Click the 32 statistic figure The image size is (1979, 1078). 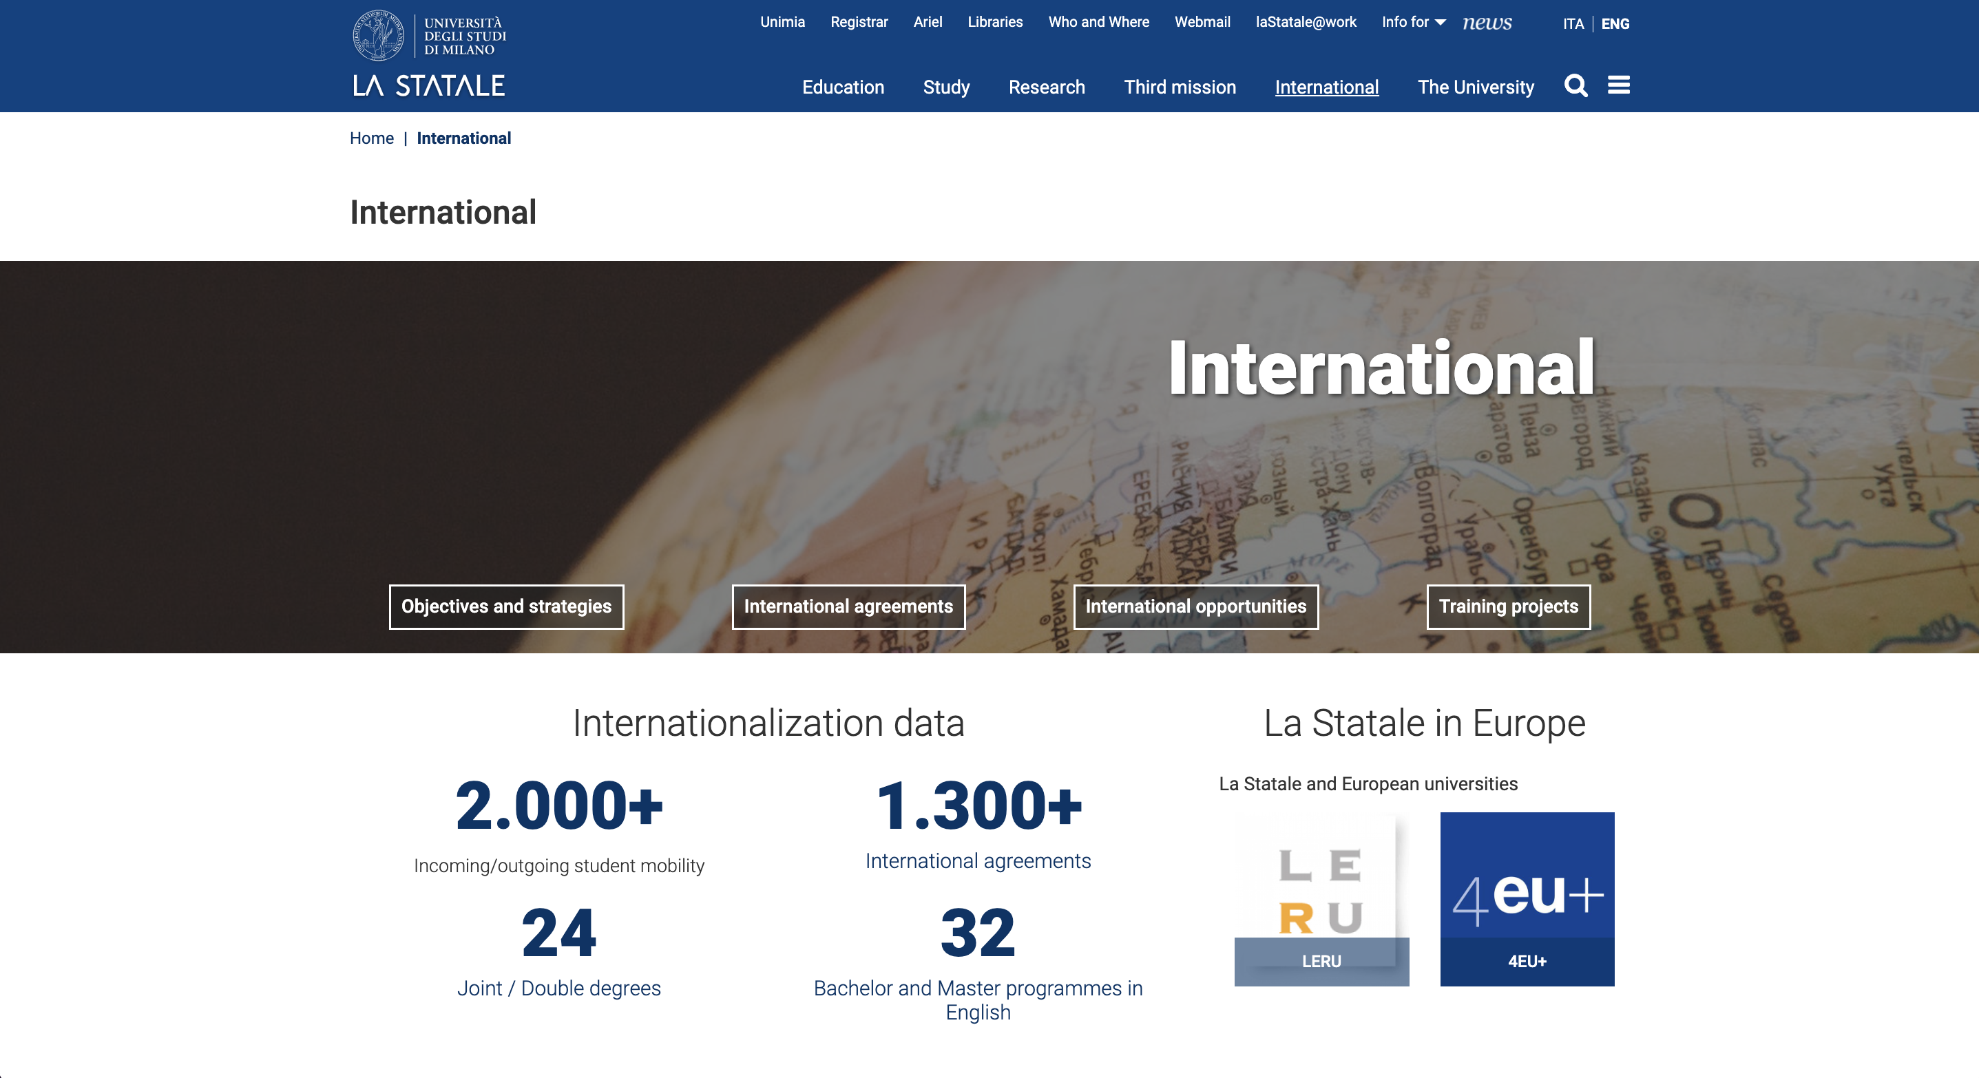click(x=978, y=933)
